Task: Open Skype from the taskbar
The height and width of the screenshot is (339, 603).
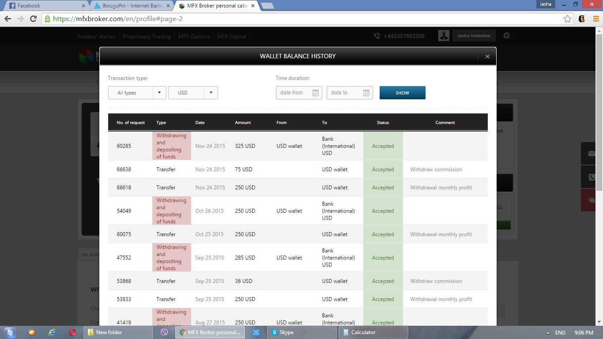Action: [x=302, y=332]
